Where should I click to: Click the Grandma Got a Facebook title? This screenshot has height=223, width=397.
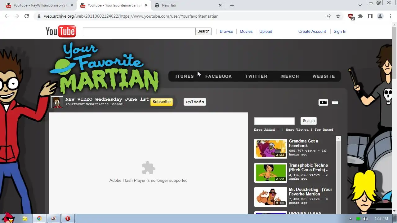click(x=303, y=143)
